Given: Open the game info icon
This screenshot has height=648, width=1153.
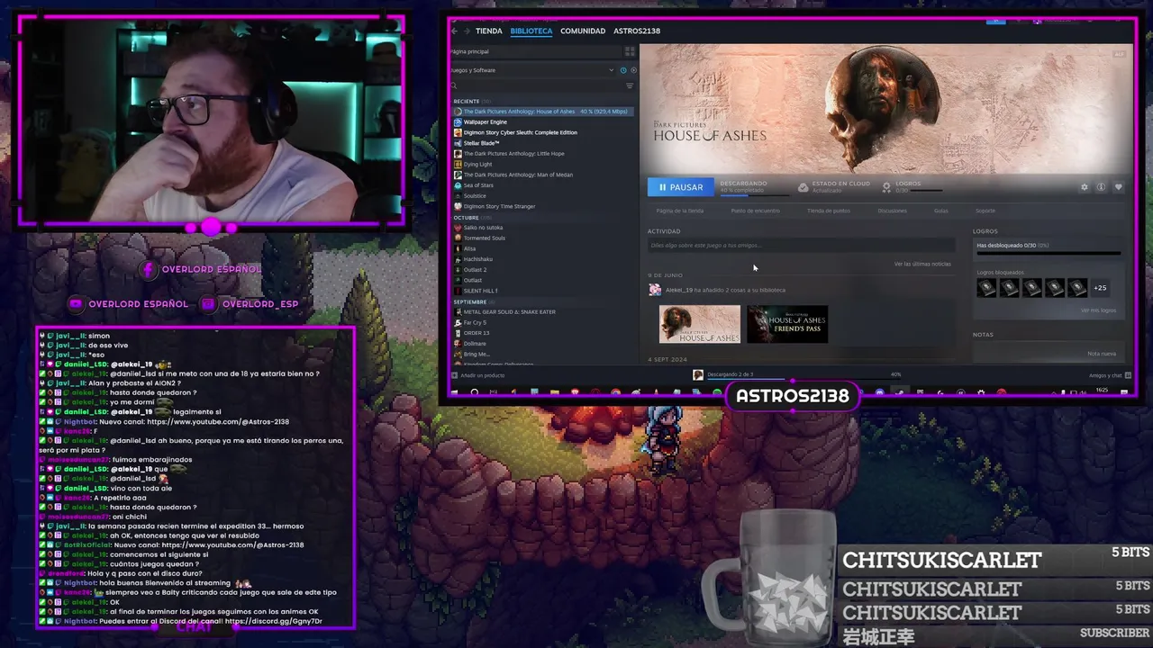Looking at the screenshot, I should pyautogui.click(x=1101, y=187).
